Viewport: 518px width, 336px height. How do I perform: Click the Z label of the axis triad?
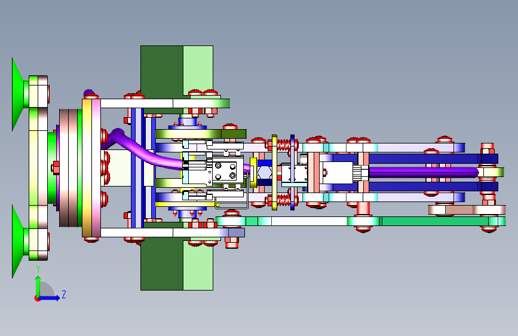pos(64,294)
